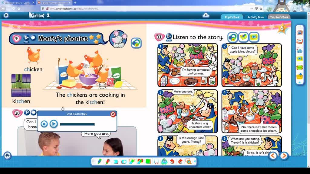The width and height of the screenshot is (310, 174).
Task: Click the activity 11 CD track icon
Action: click(x=169, y=37)
